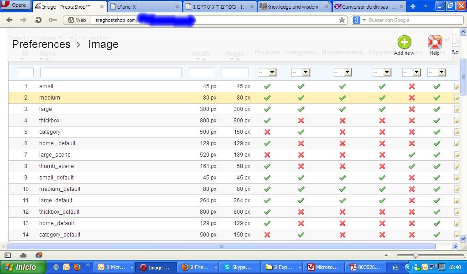The image size is (467, 274).
Task: Toggle Products status for category row
Action: coord(267,132)
